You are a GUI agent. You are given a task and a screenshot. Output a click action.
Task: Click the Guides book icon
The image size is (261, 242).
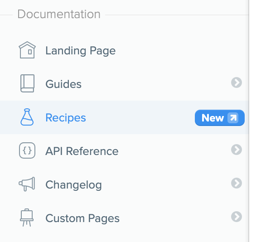pos(28,83)
